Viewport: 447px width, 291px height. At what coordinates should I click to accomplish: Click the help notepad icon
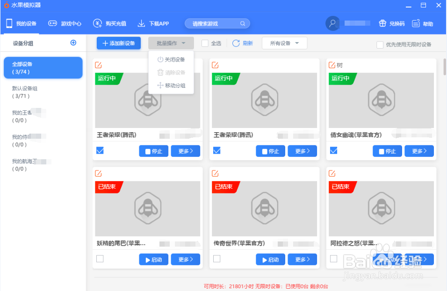(x=416, y=23)
